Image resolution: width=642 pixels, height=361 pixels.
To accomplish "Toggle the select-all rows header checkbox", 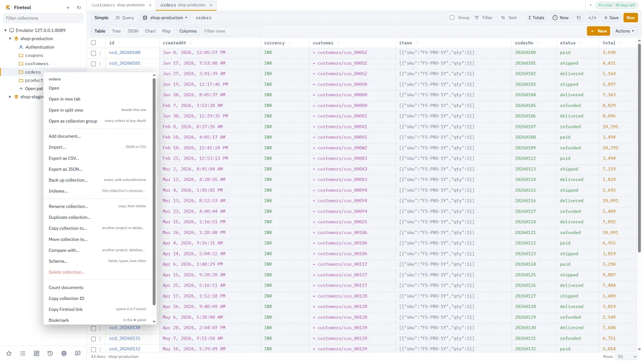I will 94,43.
